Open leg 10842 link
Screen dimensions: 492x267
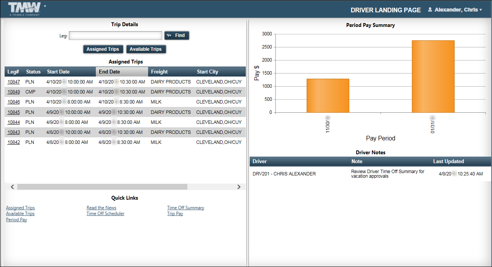pyautogui.click(x=13, y=142)
